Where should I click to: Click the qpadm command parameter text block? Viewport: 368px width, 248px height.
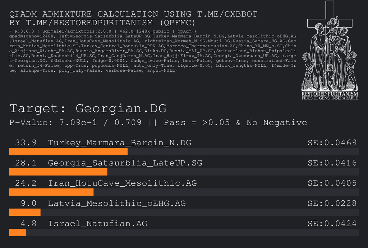point(153,53)
